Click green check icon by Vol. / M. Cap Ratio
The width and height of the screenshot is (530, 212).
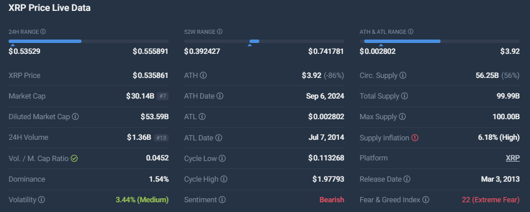(74, 158)
